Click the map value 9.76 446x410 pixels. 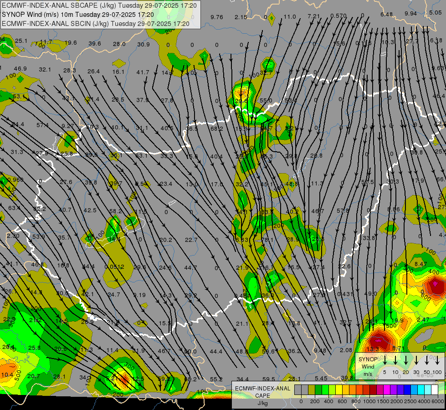click(217, 17)
